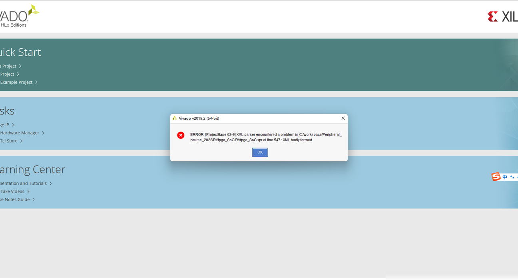The width and height of the screenshot is (518, 280).
Task: Click the HLx Editions text
Action: coord(13,25)
